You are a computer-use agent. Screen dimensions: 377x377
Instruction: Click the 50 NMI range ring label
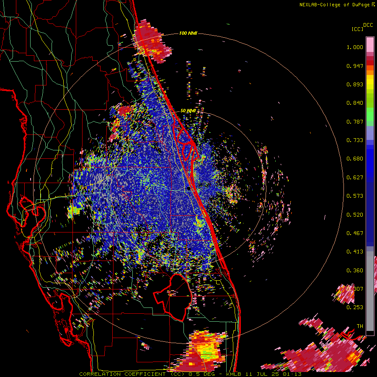(188, 111)
